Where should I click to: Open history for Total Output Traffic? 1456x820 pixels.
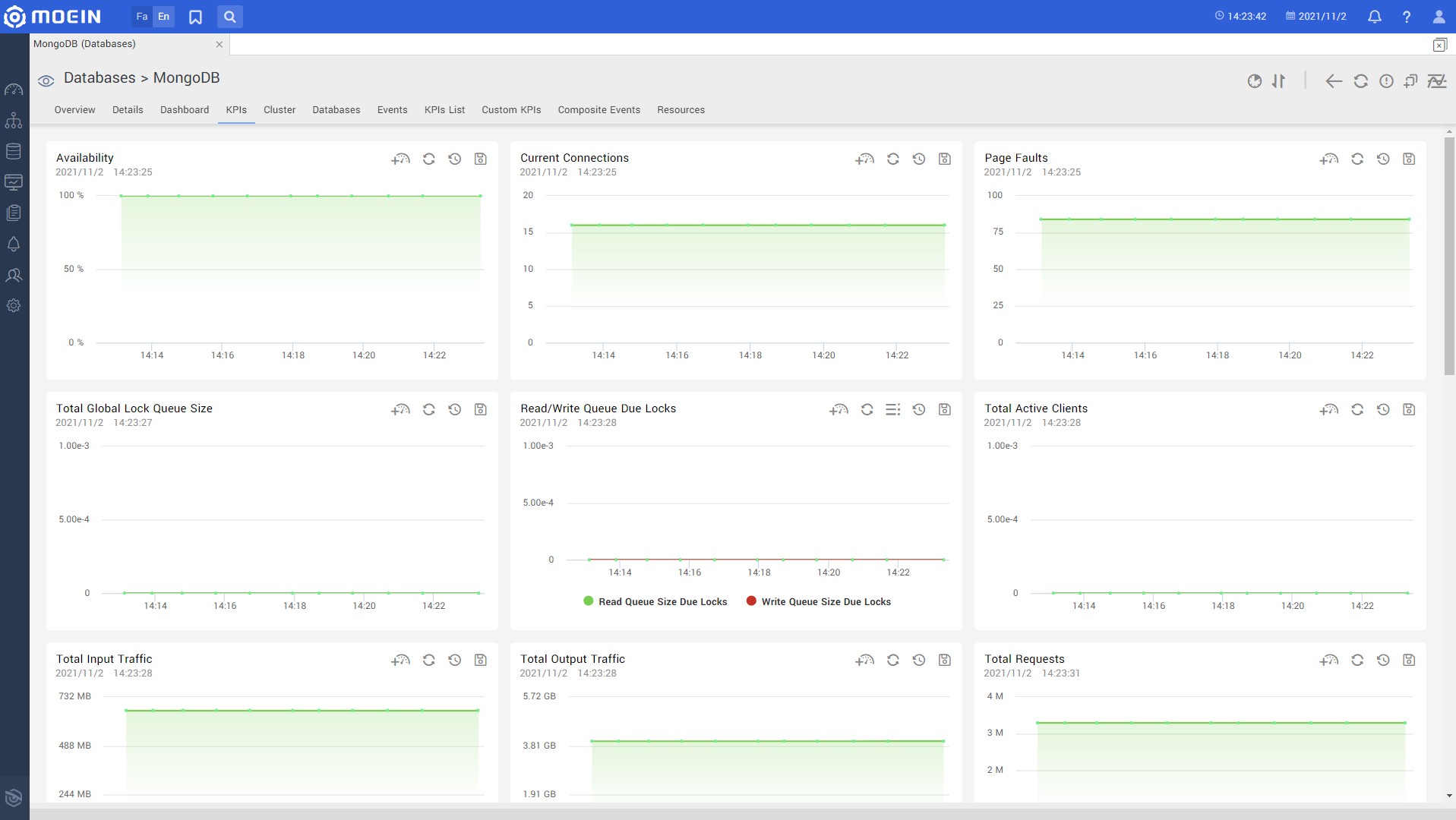click(x=919, y=661)
